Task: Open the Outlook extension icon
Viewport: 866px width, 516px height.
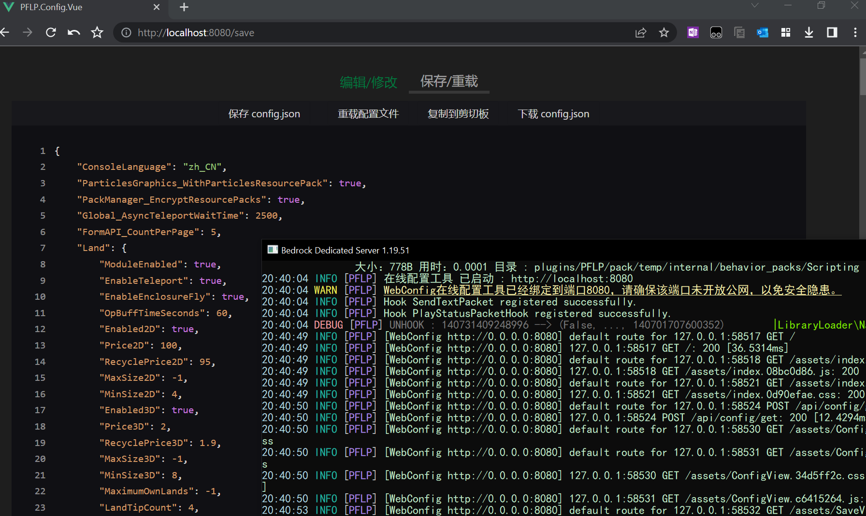Action: [x=763, y=32]
